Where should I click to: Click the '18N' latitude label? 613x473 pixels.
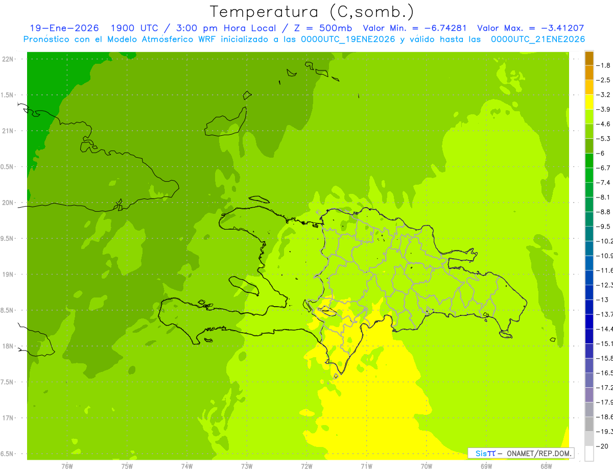tap(7, 346)
